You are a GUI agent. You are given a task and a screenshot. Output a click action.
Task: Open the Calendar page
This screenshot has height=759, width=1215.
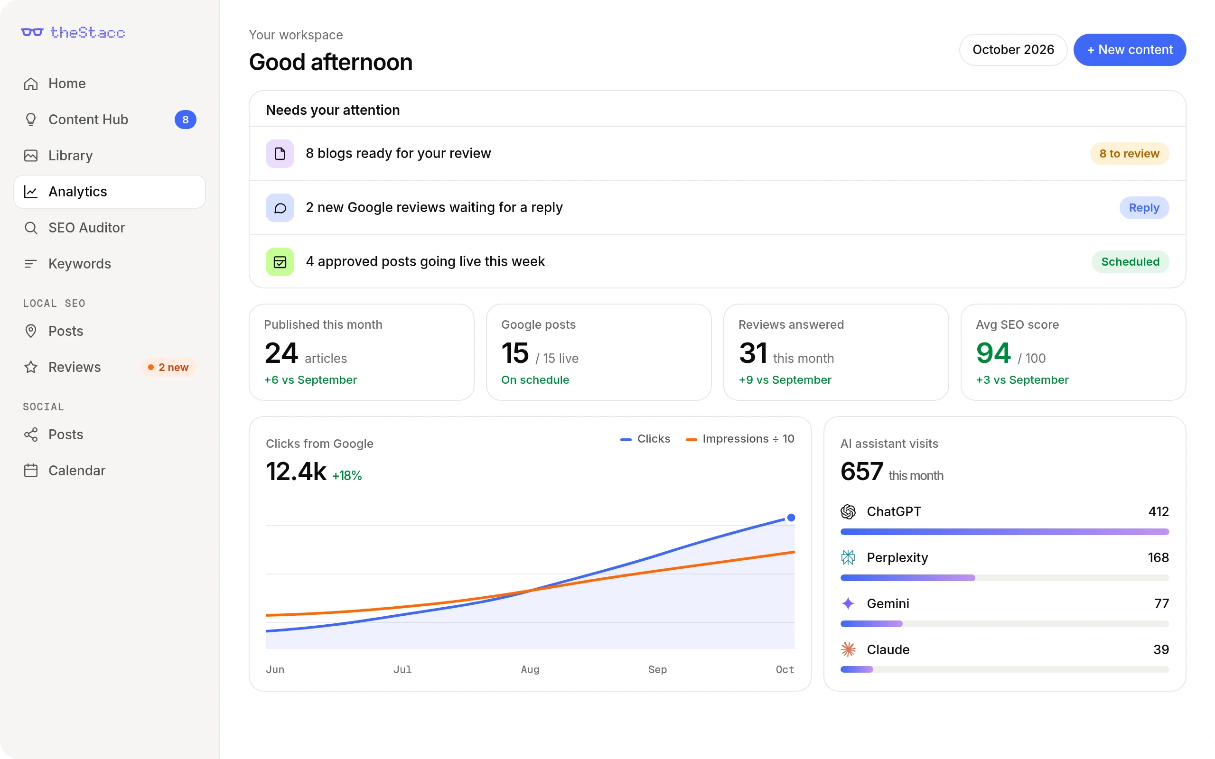(x=110, y=471)
